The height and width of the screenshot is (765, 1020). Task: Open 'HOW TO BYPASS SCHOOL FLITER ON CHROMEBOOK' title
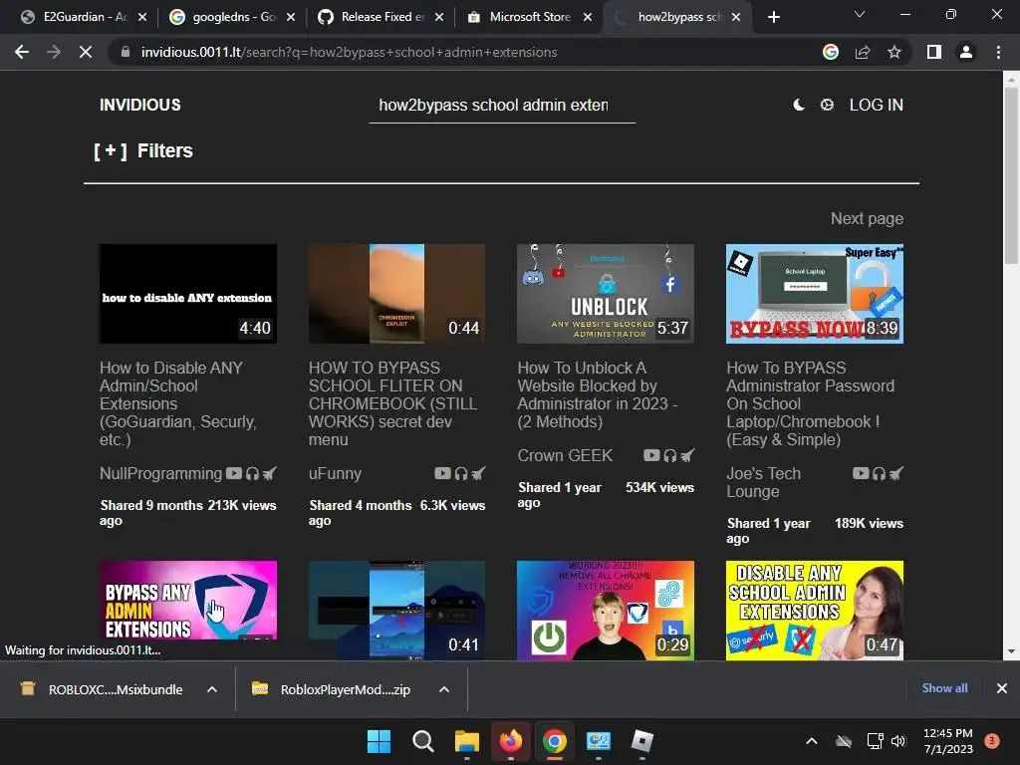pyautogui.click(x=392, y=403)
